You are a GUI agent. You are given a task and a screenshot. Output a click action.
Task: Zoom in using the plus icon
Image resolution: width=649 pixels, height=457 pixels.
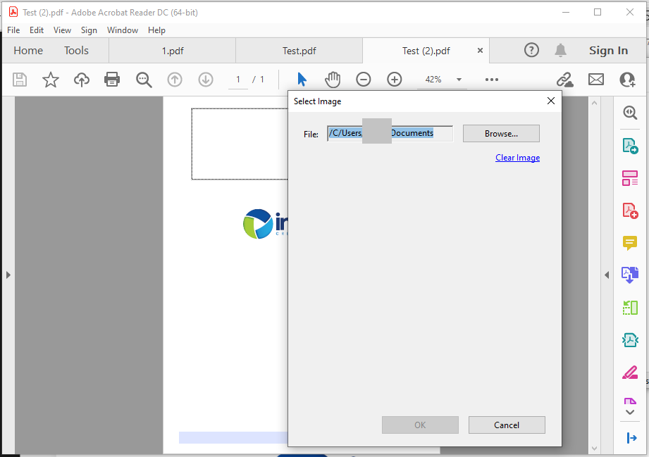pyautogui.click(x=394, y=79)
